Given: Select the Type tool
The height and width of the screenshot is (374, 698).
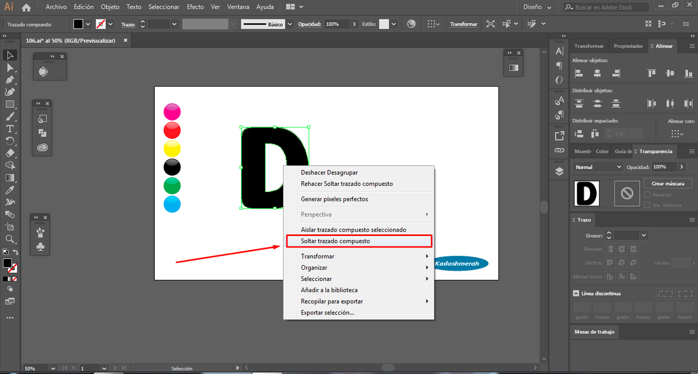Looking at the screenshot, I should [10, 129].
